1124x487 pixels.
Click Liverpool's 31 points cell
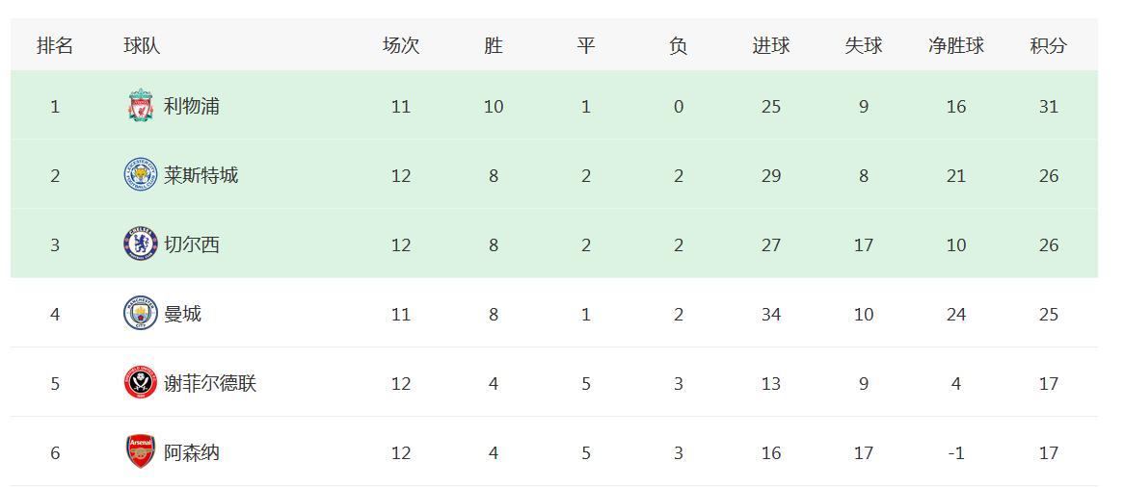(x=1049, y=106)
